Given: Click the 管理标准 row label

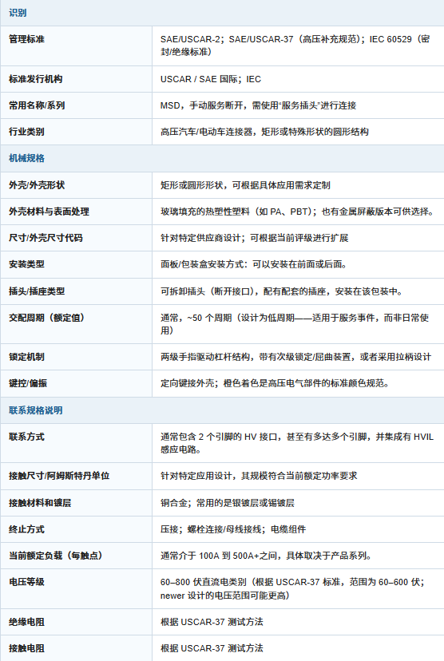Looking at the screenshot, I should pos(26,39).
